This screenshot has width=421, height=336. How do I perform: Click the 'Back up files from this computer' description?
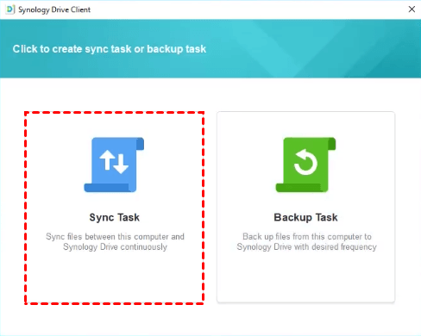pos(306,242)
